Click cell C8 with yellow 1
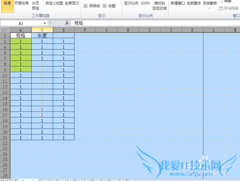 [42, 64]
